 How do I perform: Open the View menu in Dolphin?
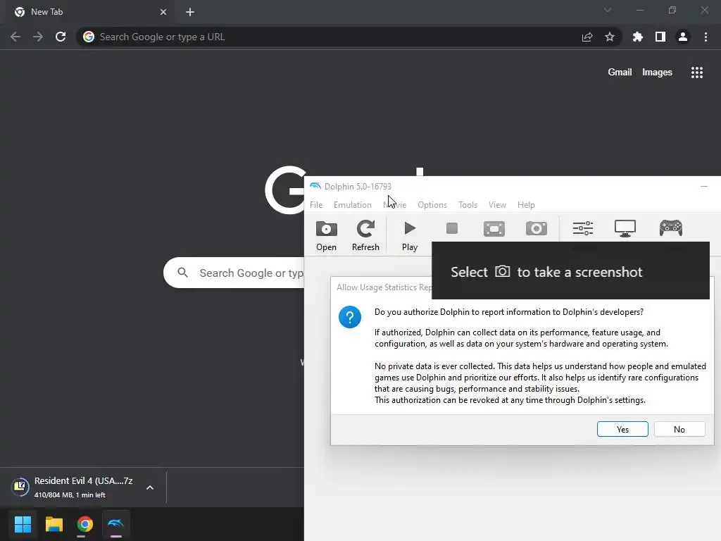coord(497,205)
